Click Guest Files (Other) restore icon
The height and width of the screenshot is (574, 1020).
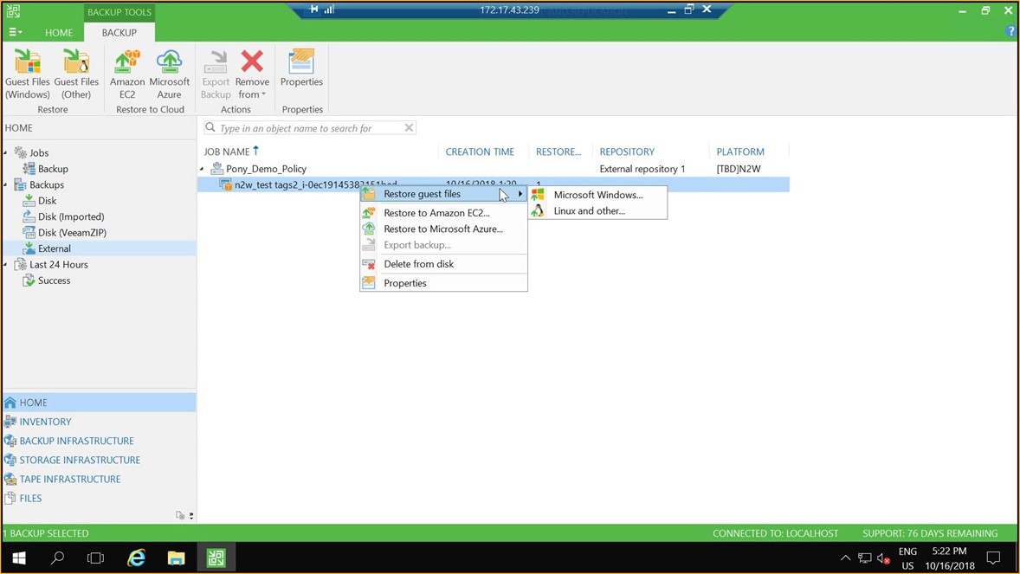tap(76, 74)
